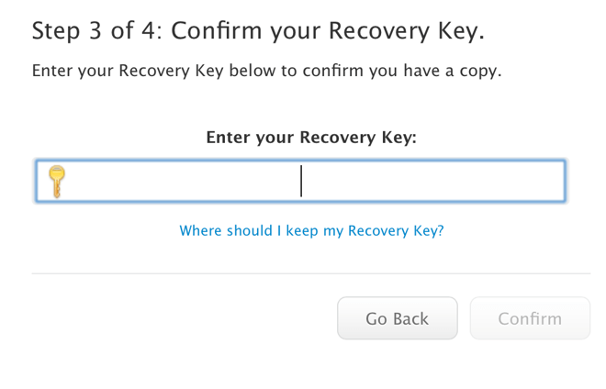Click the text cursor in the Recovery Key box
This screenshot has height=389, width=606.
pyautogui.click(x=301, y=181)
